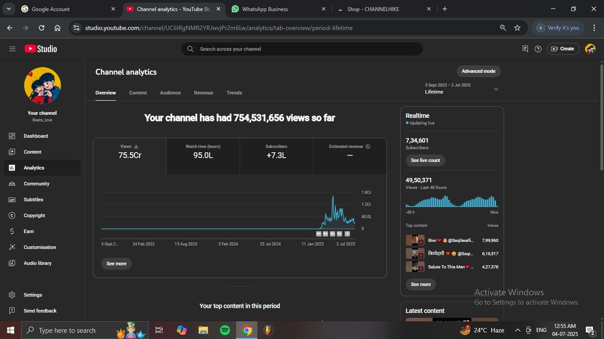Screen dimensions: 604x339
Task: Click the page vertical scrollbar
Action: pos(601,117)
